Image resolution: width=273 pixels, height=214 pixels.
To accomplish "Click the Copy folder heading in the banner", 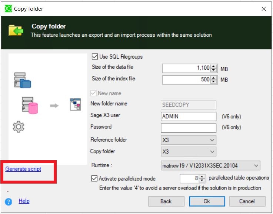I will point(49,26).
